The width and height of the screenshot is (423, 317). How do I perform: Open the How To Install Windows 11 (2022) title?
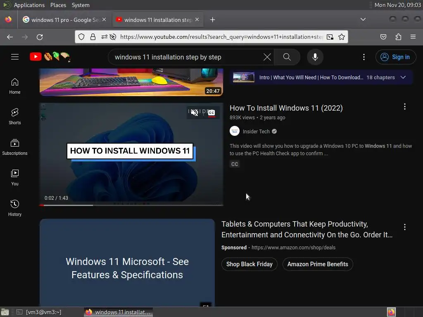pyautogui.click(x=286, y=108)
